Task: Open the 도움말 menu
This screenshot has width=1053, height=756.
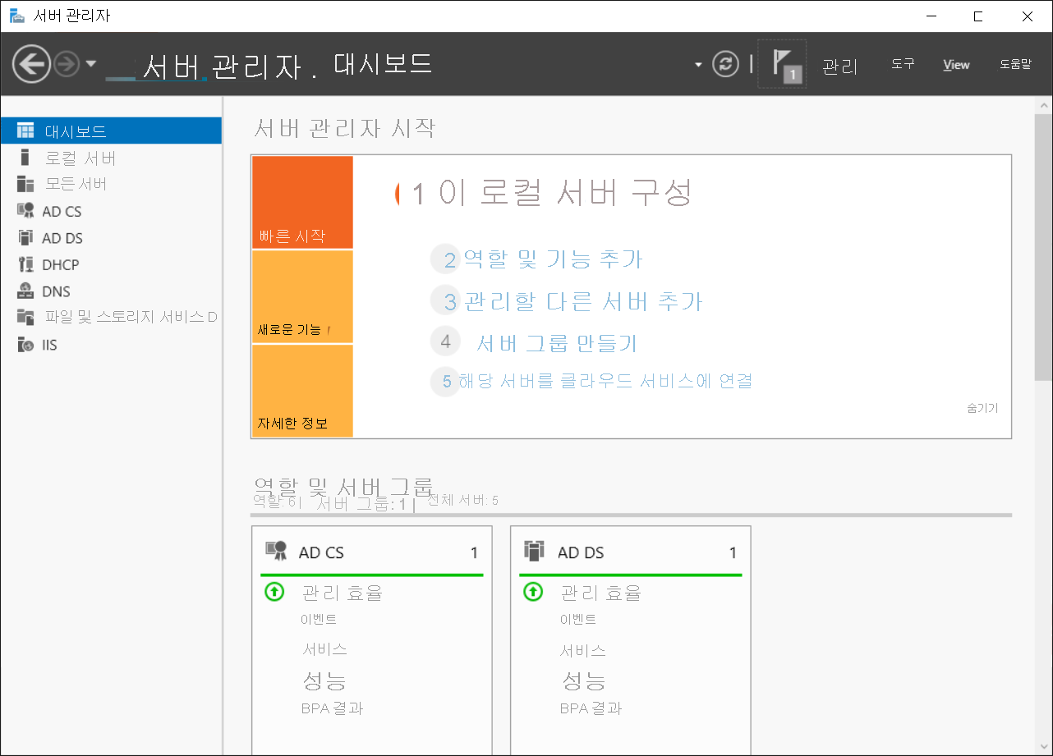Action: (1015, 64)
